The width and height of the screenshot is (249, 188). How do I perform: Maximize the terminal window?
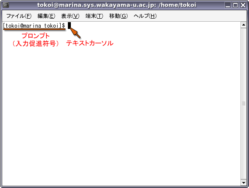click(x=235, y=5)
